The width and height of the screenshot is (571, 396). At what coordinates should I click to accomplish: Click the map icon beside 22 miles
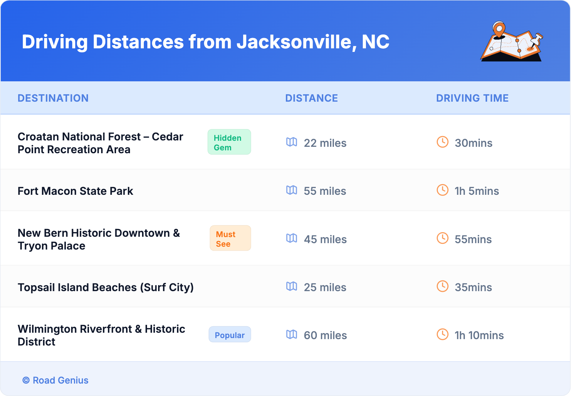click(x=292, y=142)
